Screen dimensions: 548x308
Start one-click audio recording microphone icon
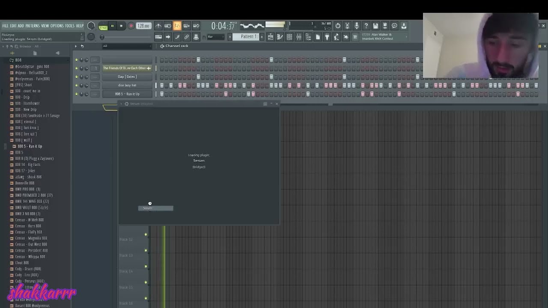357,26
